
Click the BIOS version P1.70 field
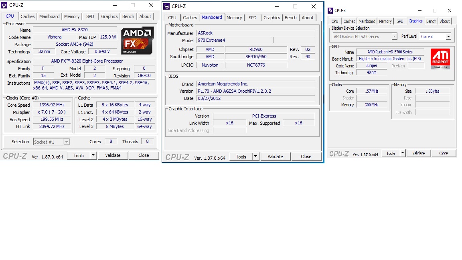[256, 91]
